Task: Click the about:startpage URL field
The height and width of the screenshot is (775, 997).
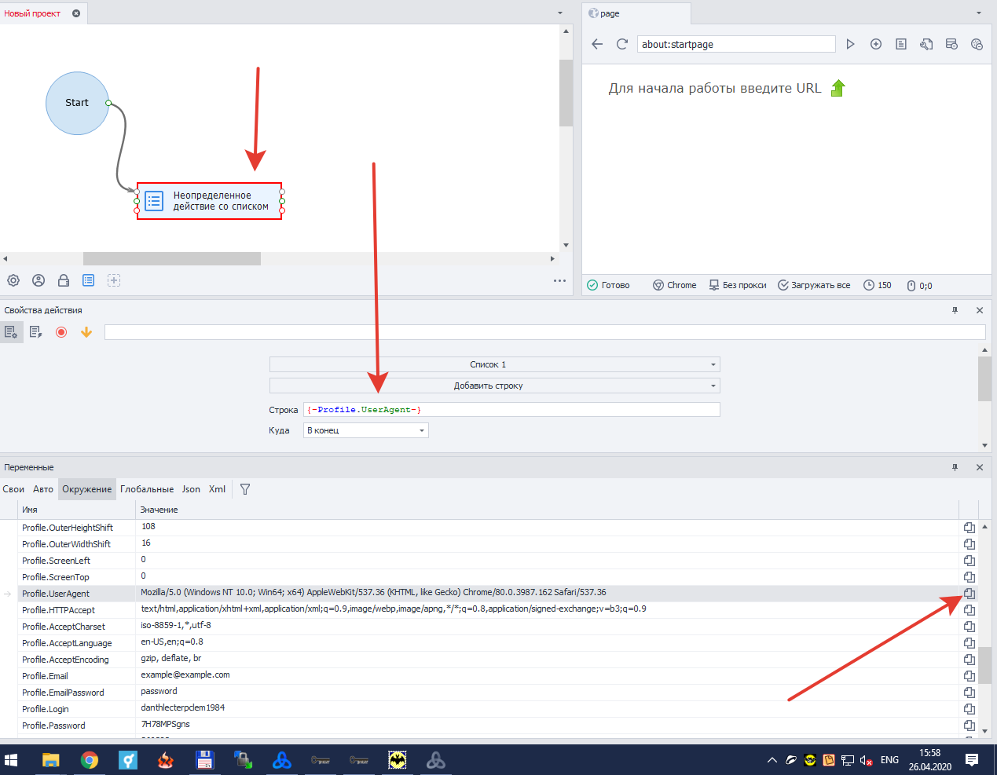Action: 735,44
